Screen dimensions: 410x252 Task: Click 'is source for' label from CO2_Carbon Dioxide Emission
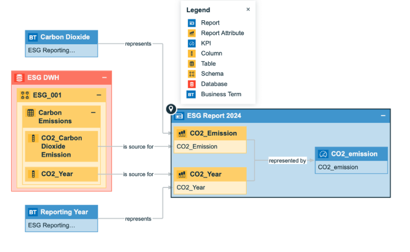tap(138, 147)
